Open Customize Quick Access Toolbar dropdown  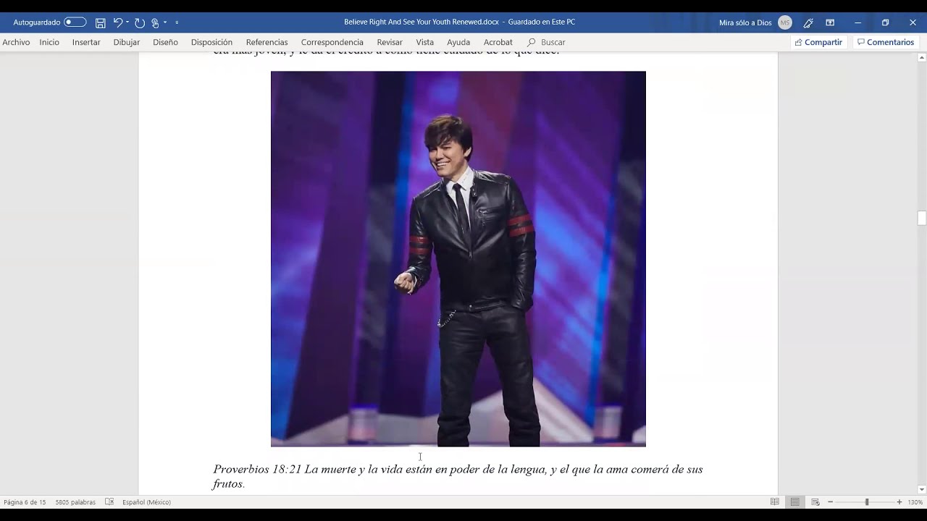[177, 22]
